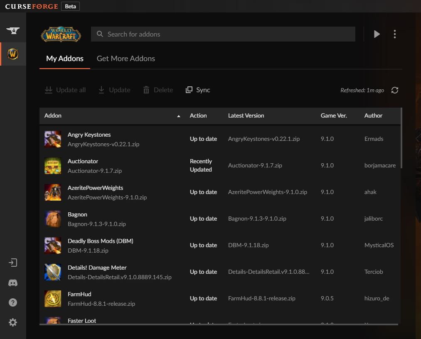The height and width of the screenshot is (339, 421).
Task: Click latest version AngryKeystones-v0.22.1.zip
Action: click(263, 139)
